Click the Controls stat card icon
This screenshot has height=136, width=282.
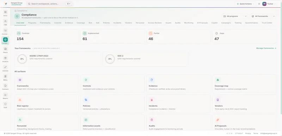click(x=19, y=33)
